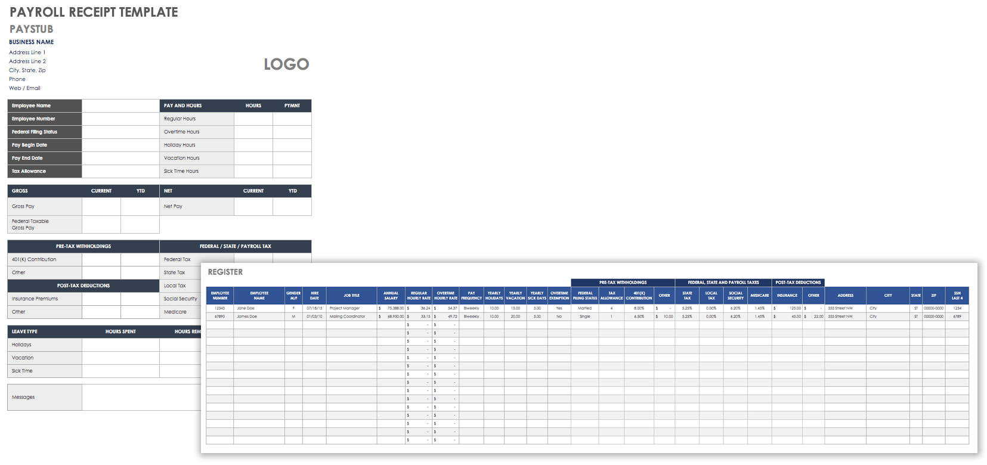Select 401(K) contribution 8.00% cell
987x465 pixels.
639,308
